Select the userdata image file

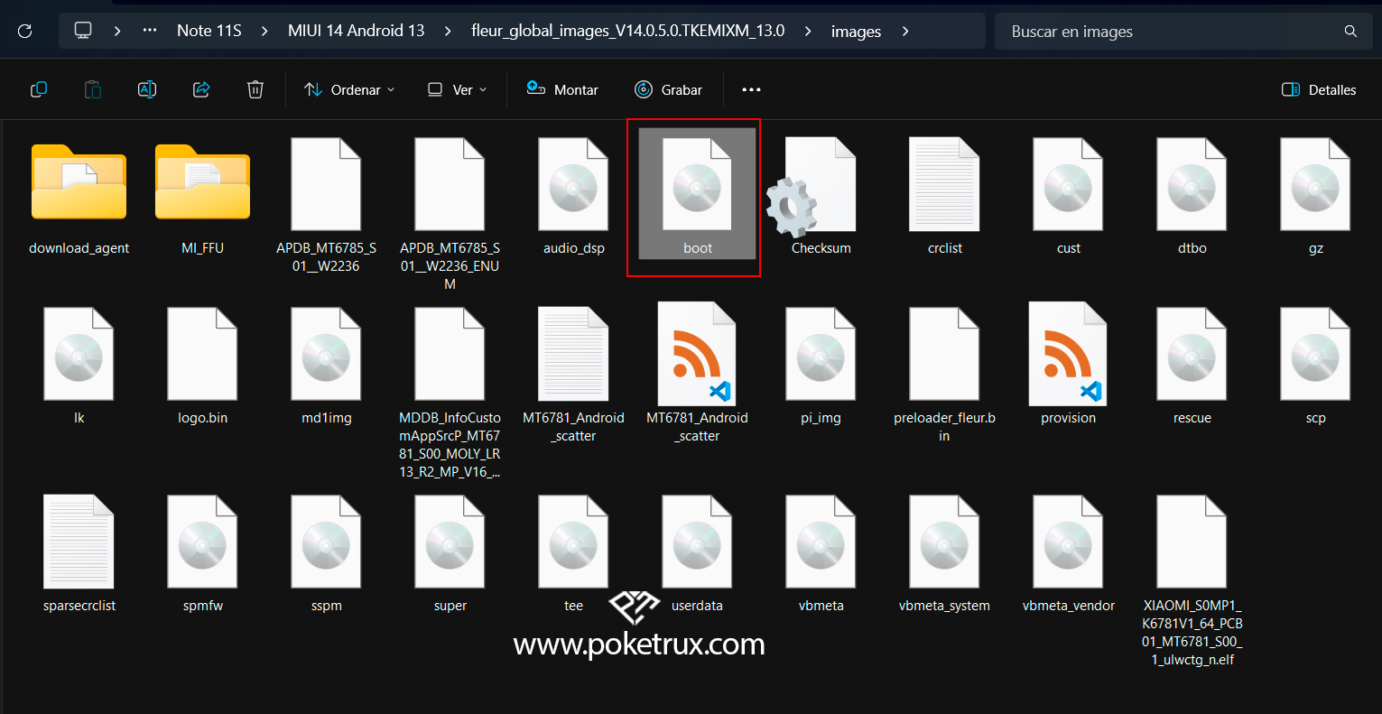pyautogui.click(x=697, y=555)
